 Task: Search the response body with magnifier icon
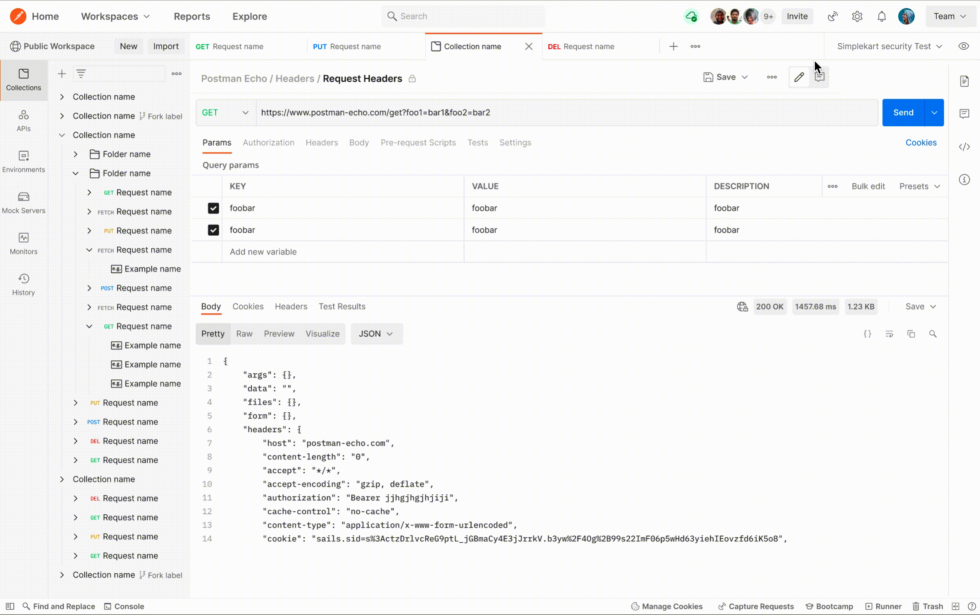932,334
